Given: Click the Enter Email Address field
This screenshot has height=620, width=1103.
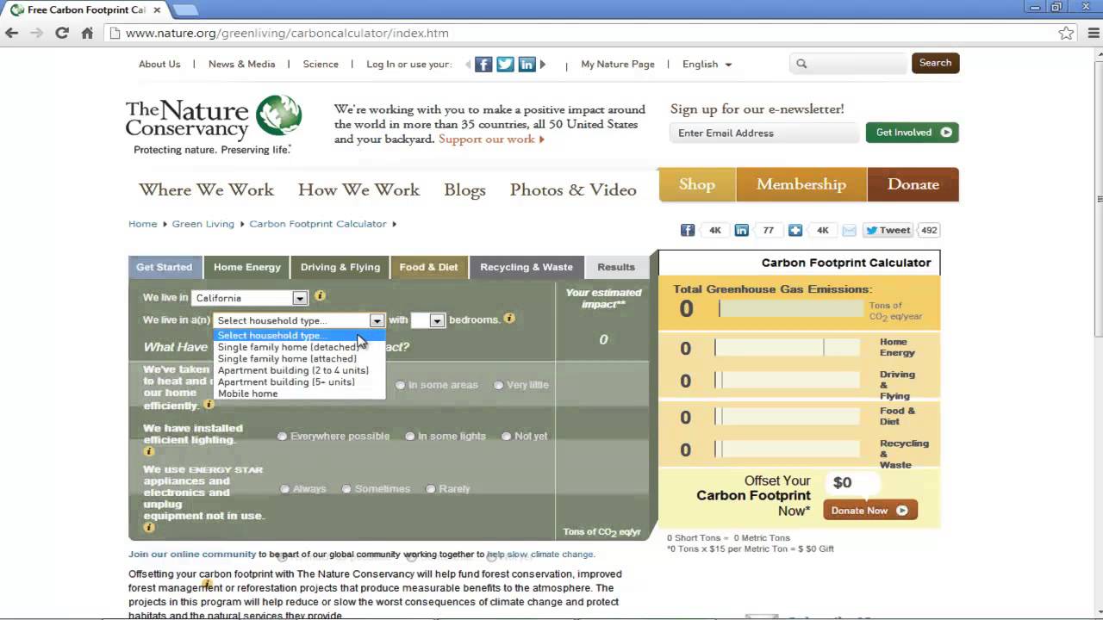Looking at the screenshot, I should [x=764, y=133].
